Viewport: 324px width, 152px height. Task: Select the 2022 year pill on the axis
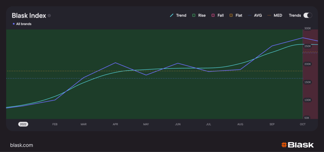23,124
